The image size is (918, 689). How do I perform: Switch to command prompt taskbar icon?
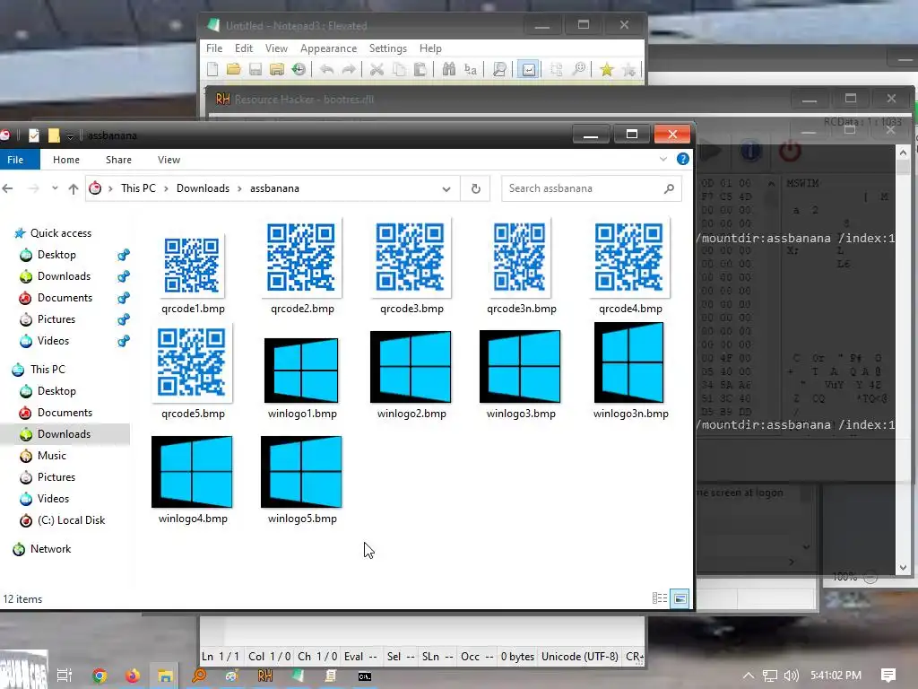point(364,676)
